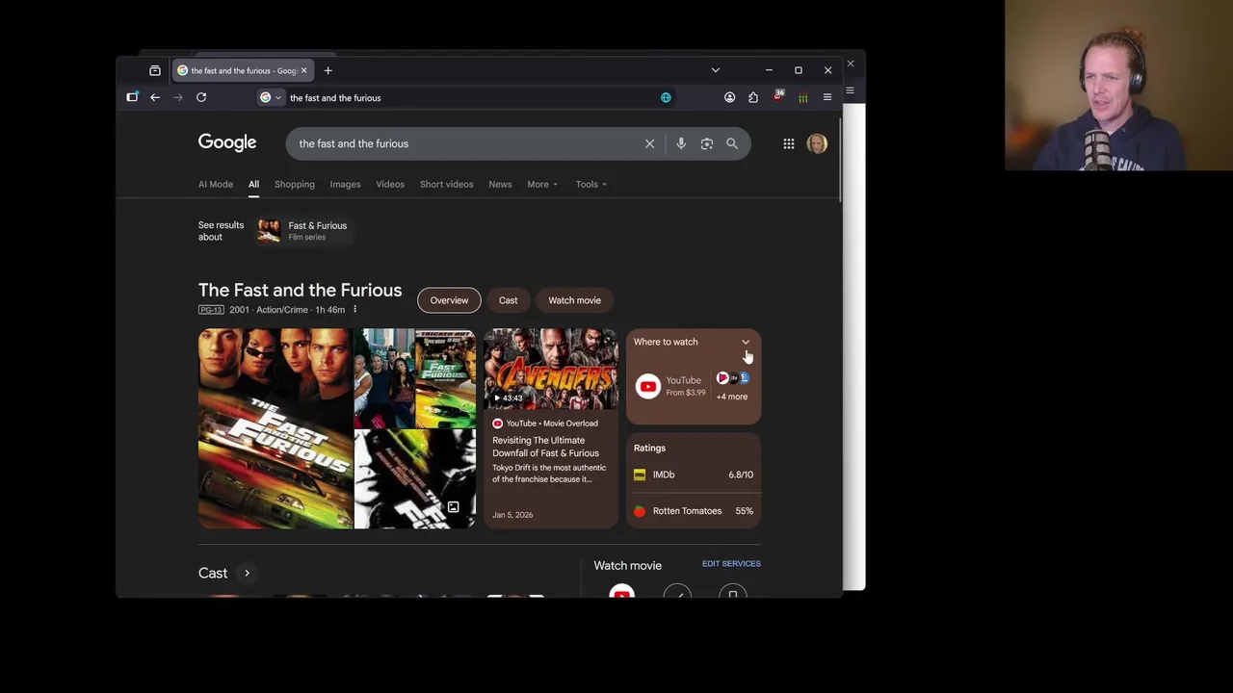1233x693 pixels.
Task: Reload the page with the refresh icon
Action: [201, 97]
